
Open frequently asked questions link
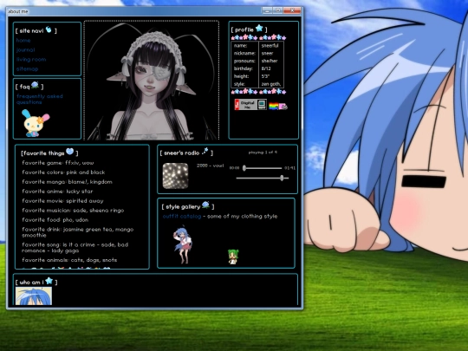pyautogui.click(x=40, y=99)
